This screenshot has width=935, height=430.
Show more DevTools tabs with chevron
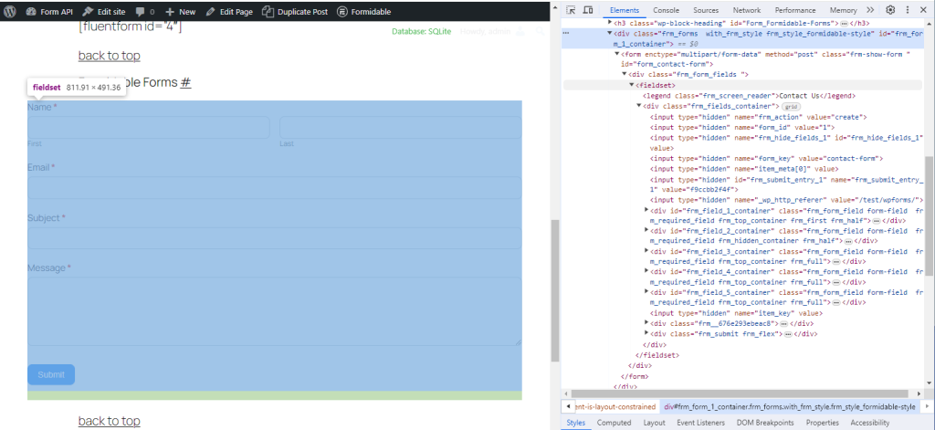click(871, 10)
